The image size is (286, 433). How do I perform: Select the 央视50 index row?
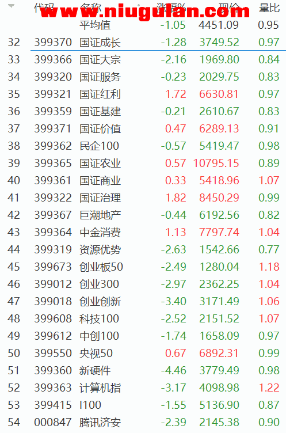pyautogui.click(x=143, y=353)
